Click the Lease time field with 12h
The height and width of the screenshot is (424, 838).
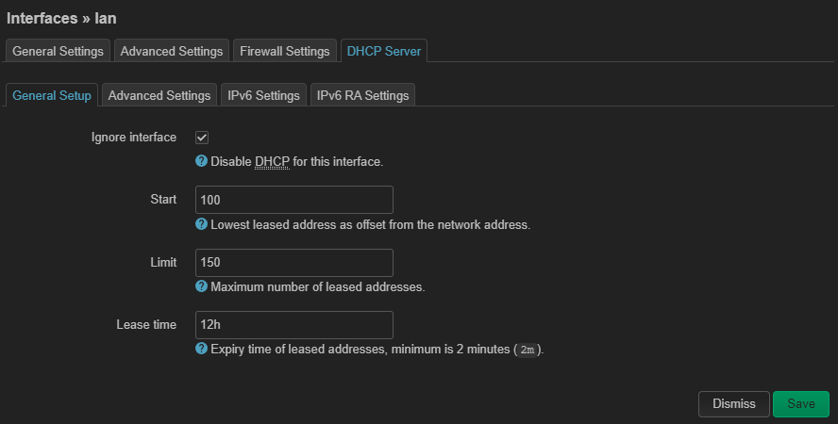(293, 325)
